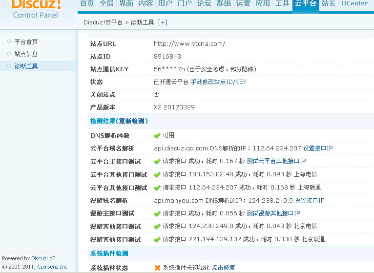Click the 系统插件状态 row label
374x273 pixels.
(x=109, y=268)
